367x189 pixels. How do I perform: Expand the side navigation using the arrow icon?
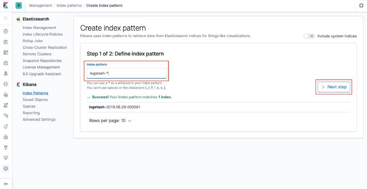click(x=6, y=184)
